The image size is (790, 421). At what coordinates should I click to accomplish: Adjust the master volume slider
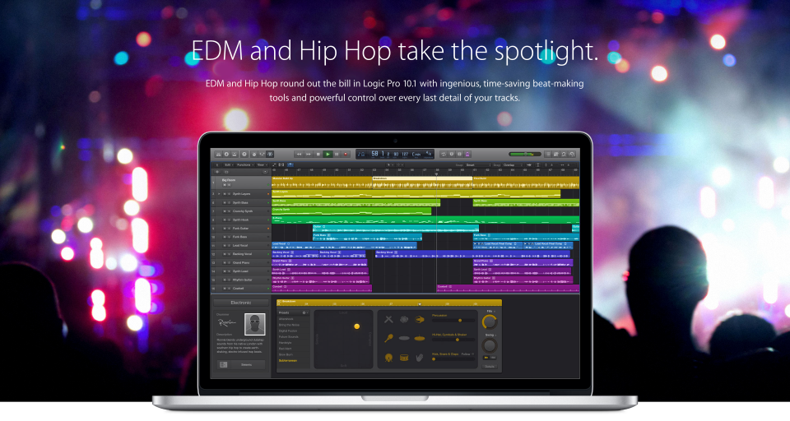[525, 154]
